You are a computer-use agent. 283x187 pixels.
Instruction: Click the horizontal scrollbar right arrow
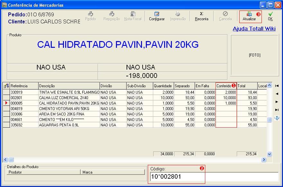[x=264, y=160]
